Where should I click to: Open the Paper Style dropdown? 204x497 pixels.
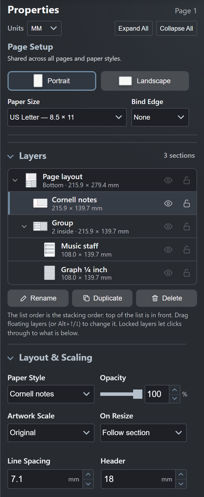coord(51,394)
